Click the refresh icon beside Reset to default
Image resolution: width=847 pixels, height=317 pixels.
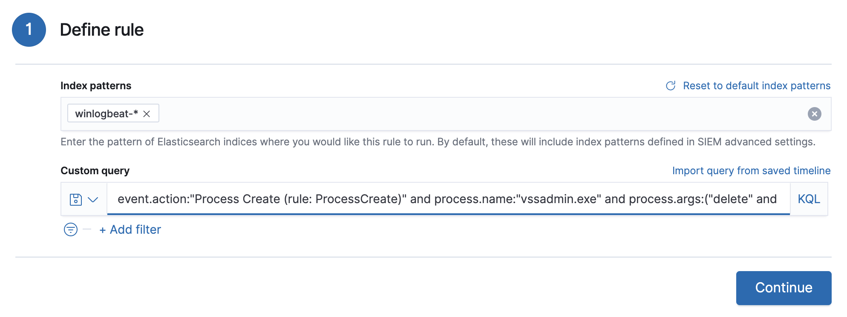tap(670, 85)
